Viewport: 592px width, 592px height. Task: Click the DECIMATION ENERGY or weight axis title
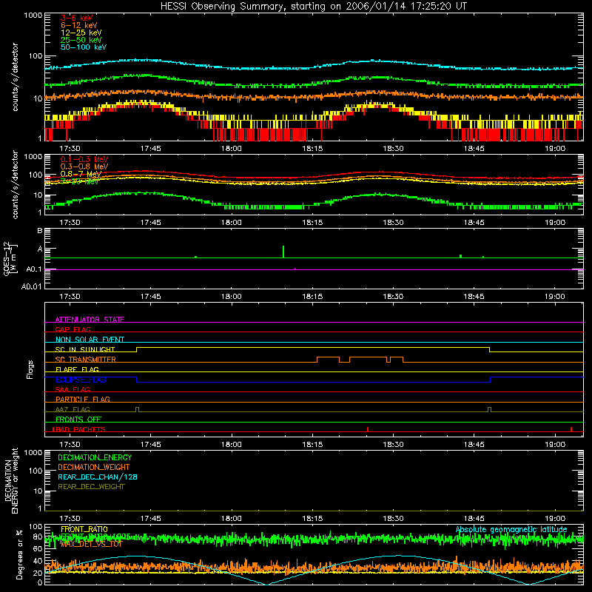click(10, 480)
